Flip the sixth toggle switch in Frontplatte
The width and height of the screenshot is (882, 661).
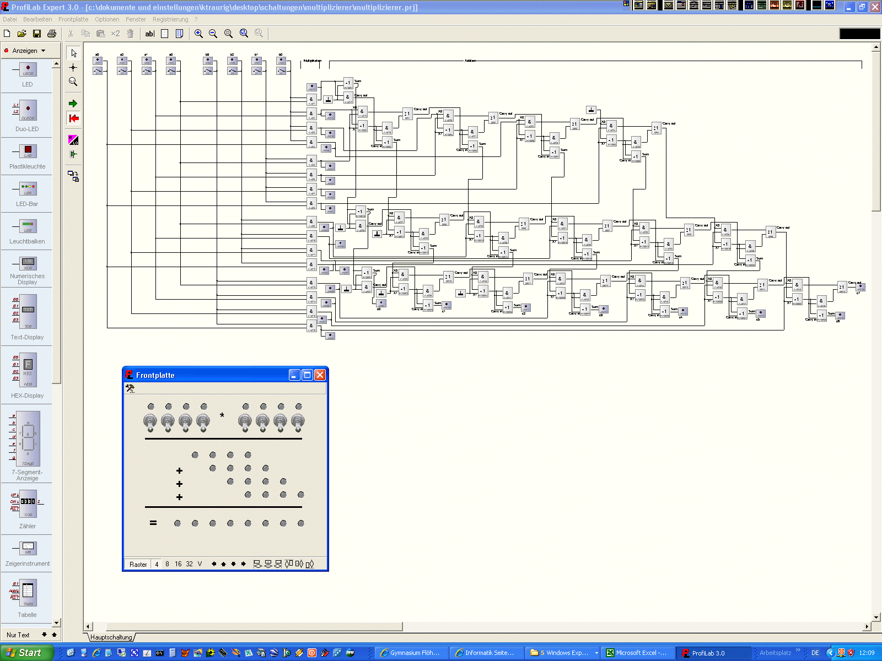click(263, 422)
